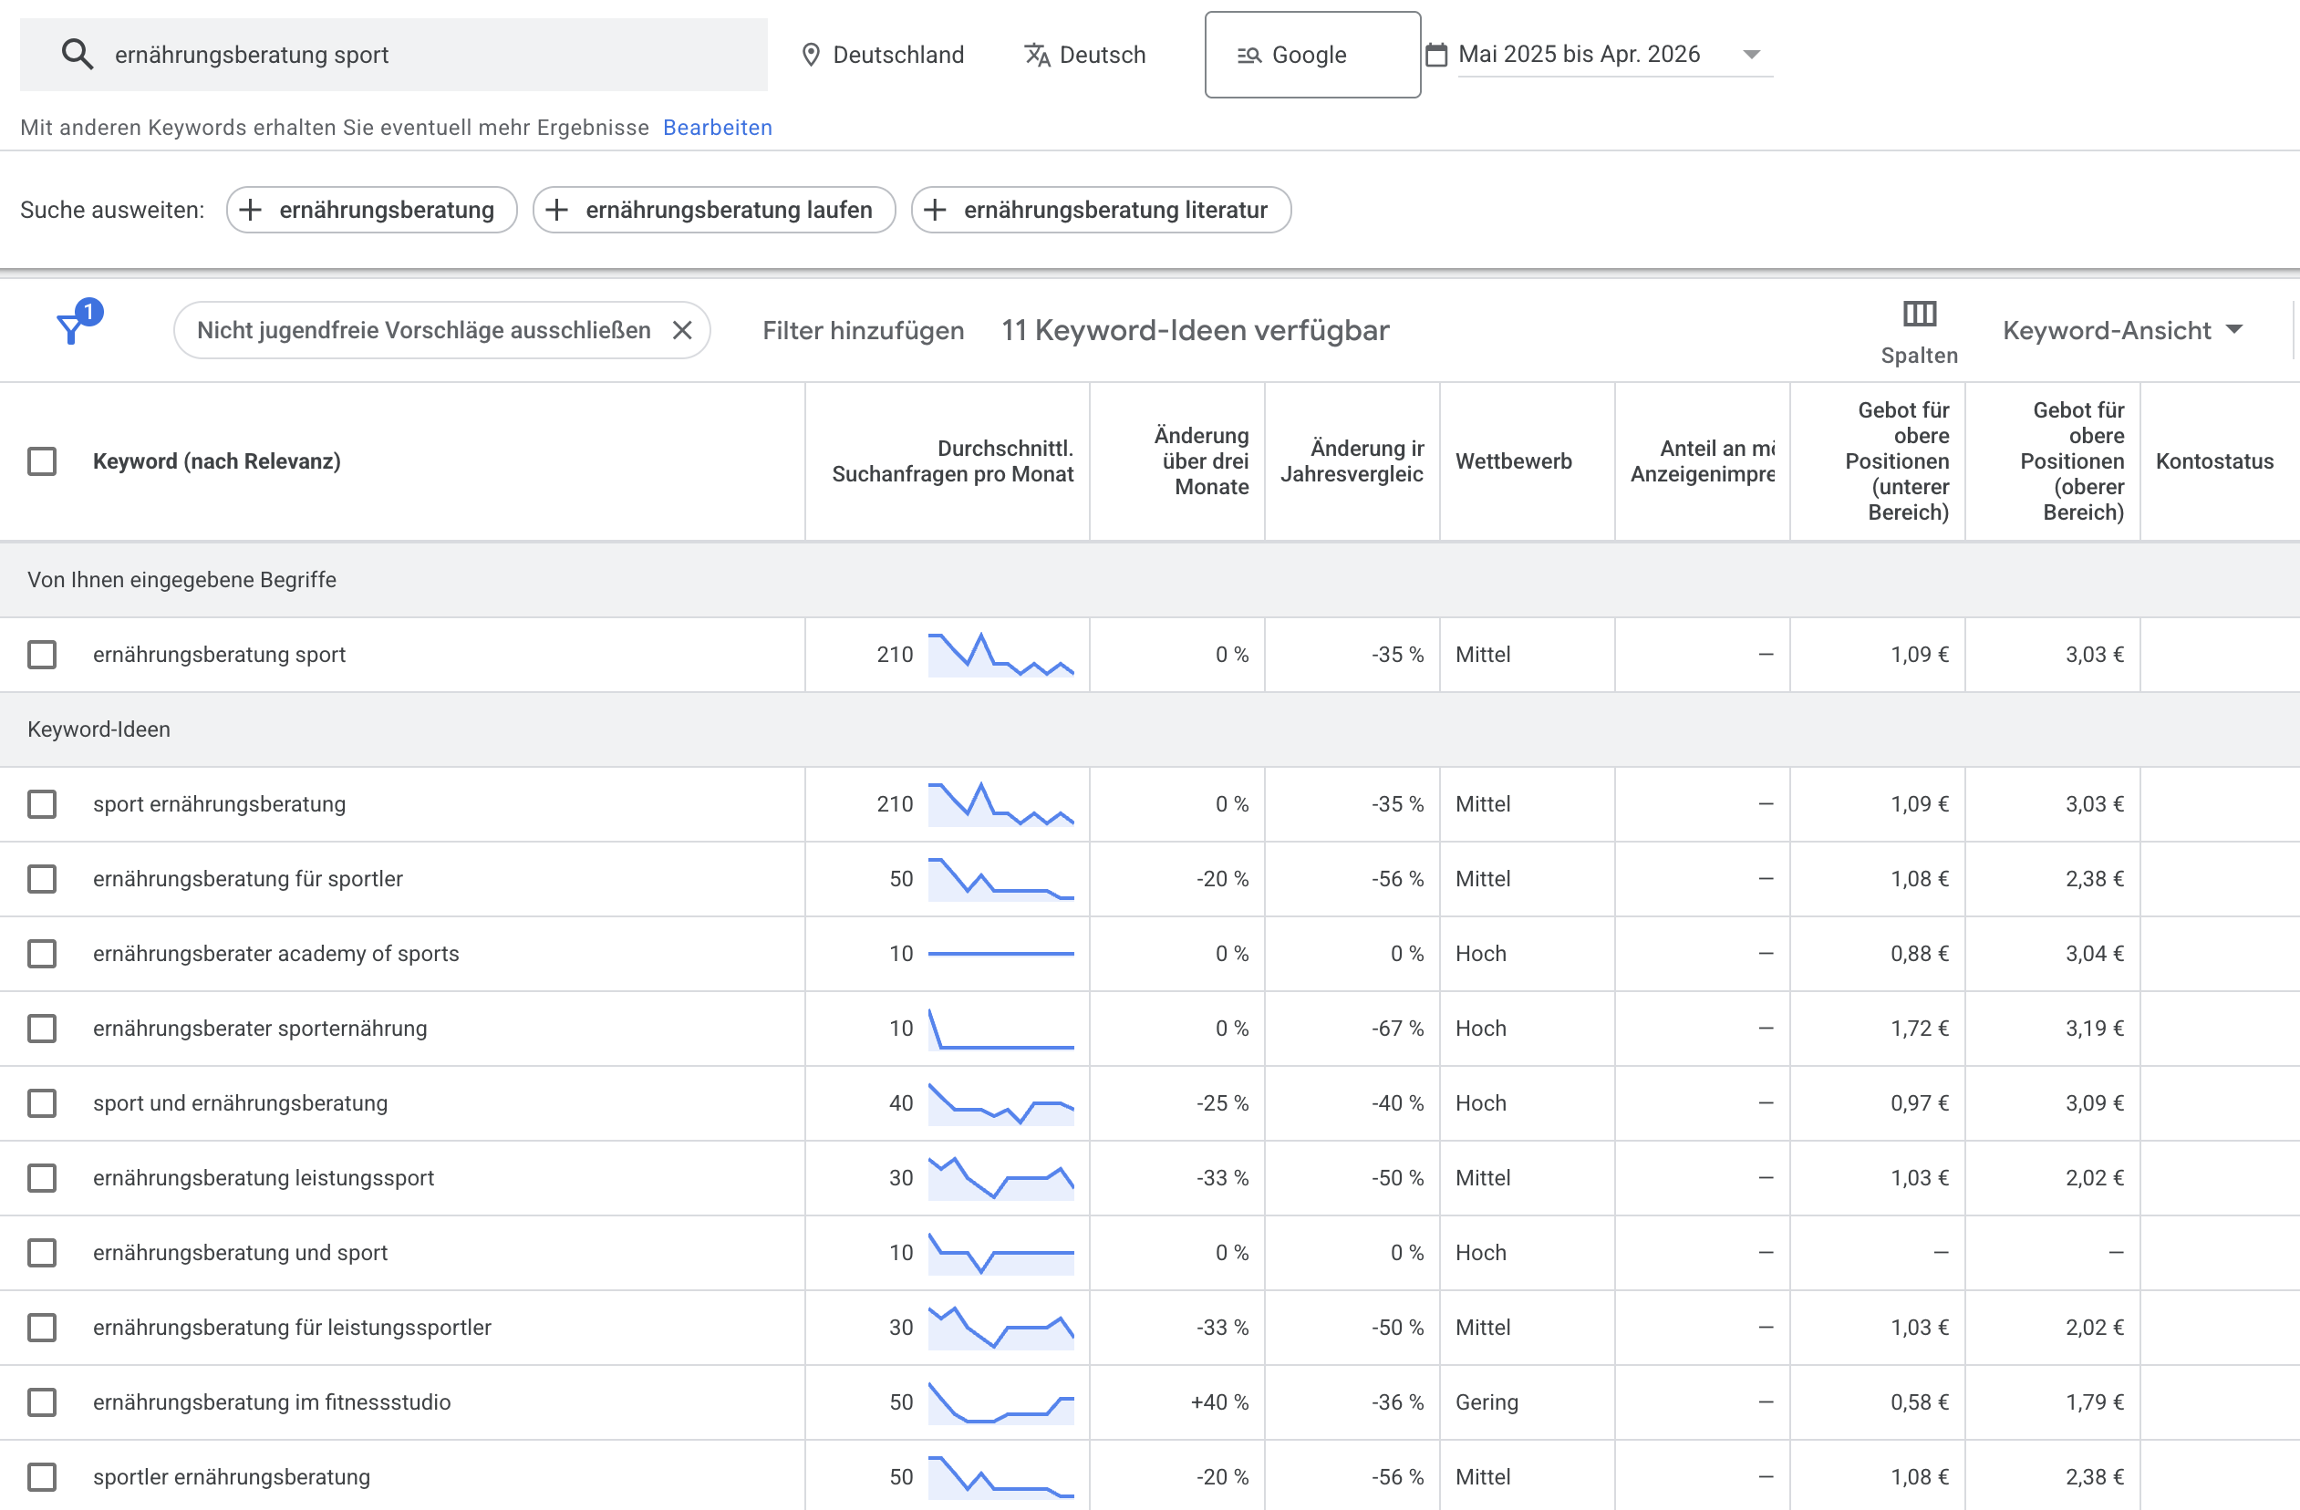Click sparkline for 'sport und ernährungsberatung'
Viewport: 2300px width, 1510px height.
click(1000, 1103)
